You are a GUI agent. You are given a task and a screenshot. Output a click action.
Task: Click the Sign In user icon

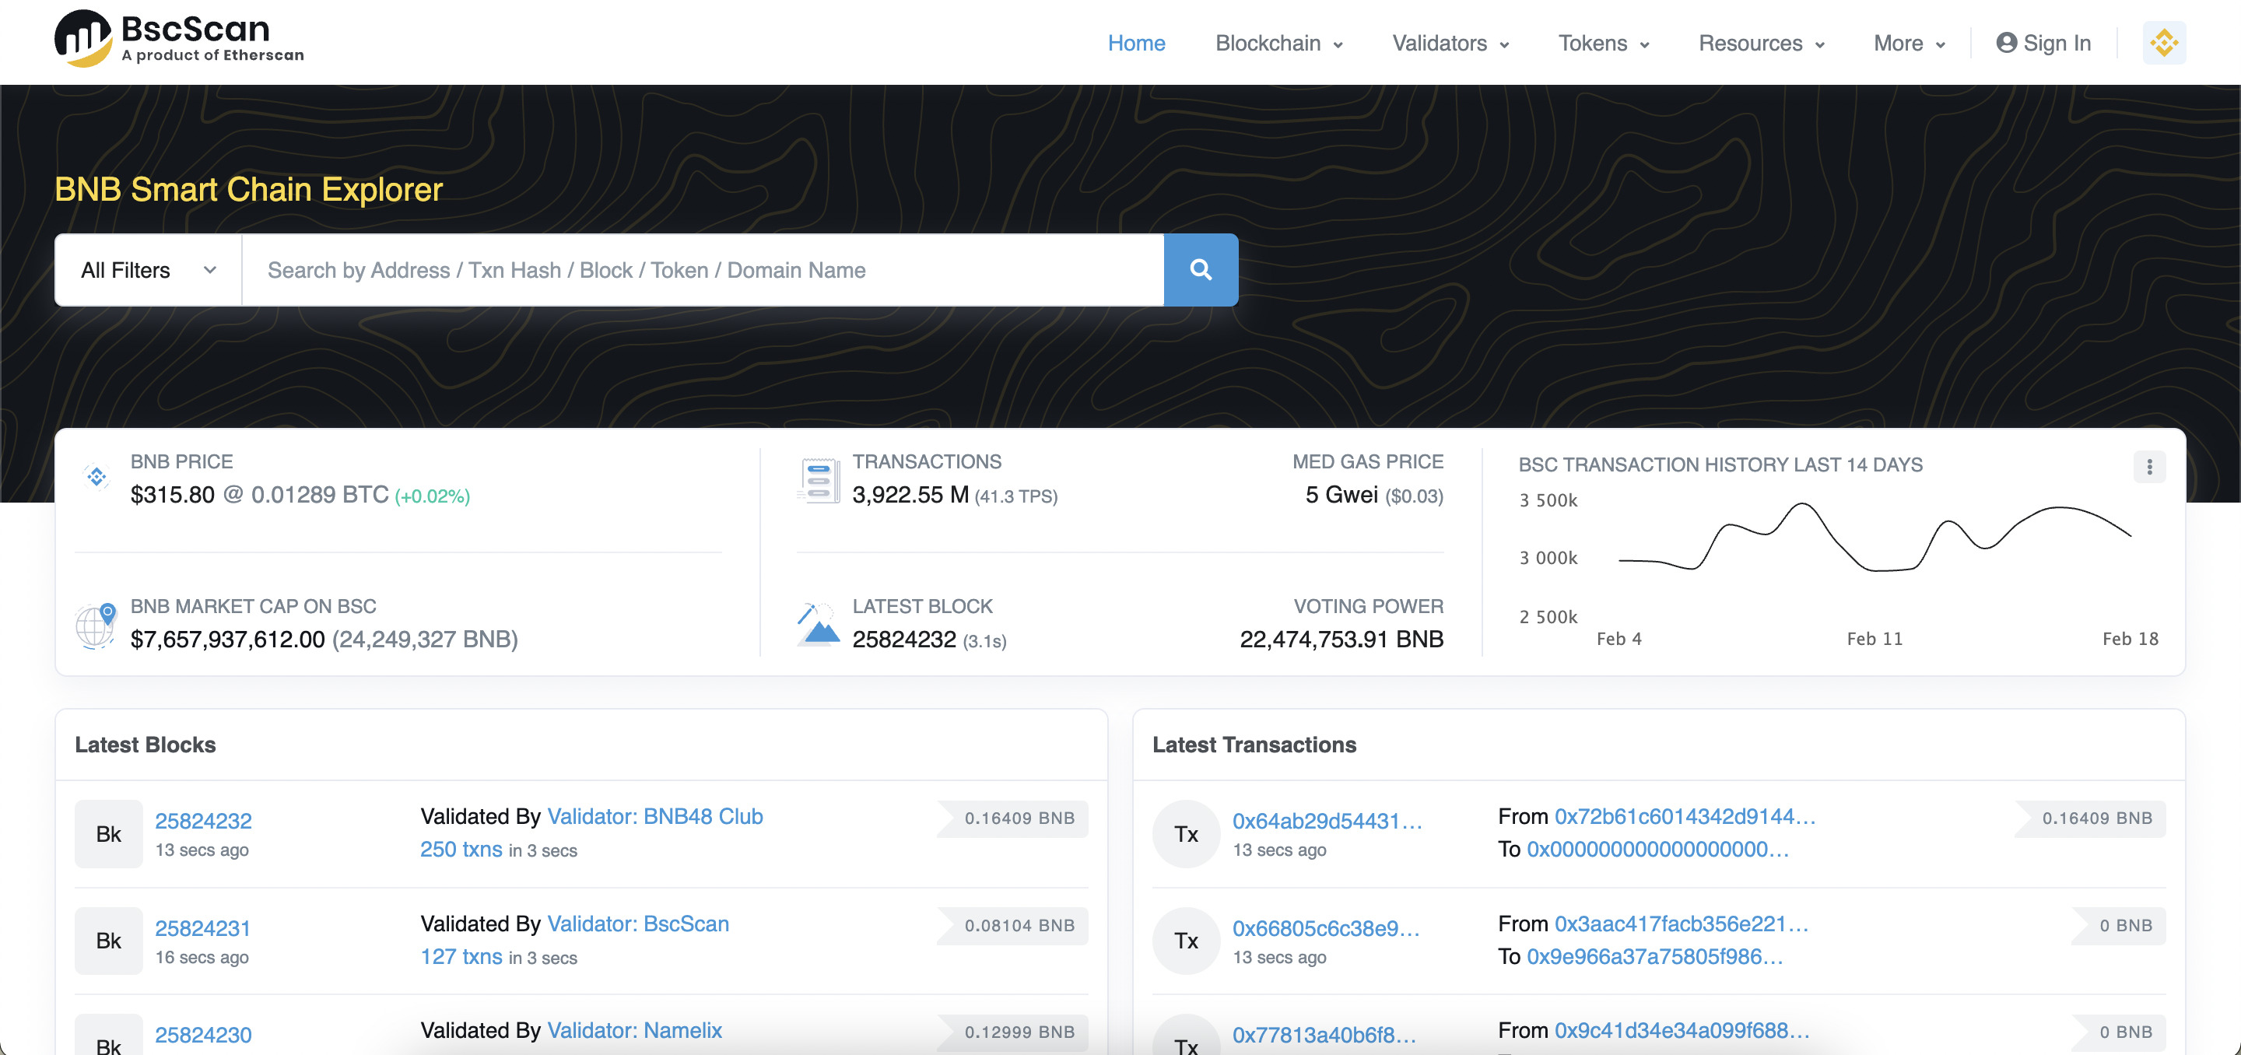(2006, 43)
